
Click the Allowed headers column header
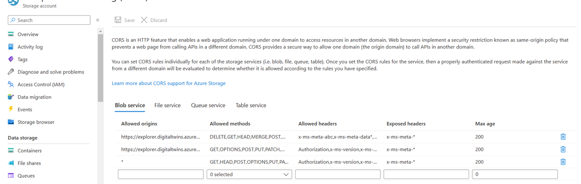pyautogui.click(x=318, y=124)
